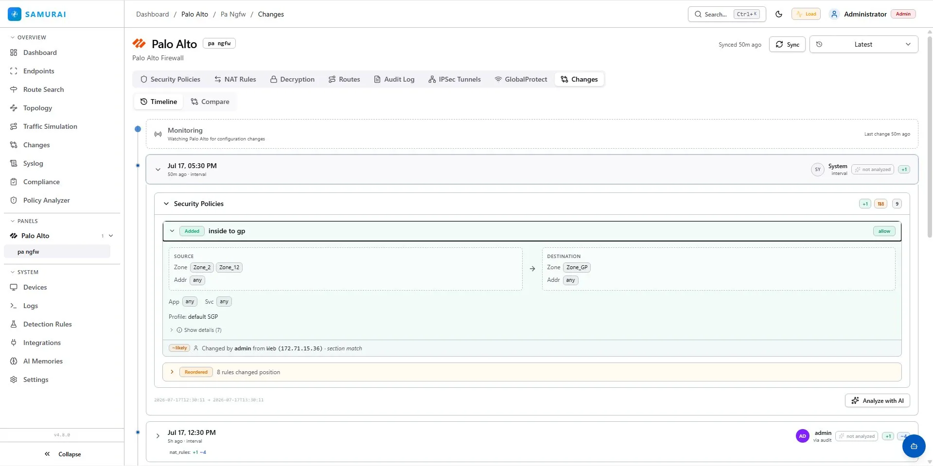Viewport: 933px width, 466px height.
Task: Open Palo Alto panel in sidebar
Action: (35, 236)
